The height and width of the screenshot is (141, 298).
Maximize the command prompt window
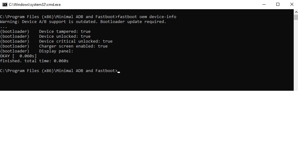[x=278, y=4]
